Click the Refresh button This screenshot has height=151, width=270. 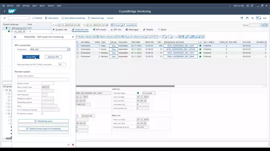coord(37,18)
